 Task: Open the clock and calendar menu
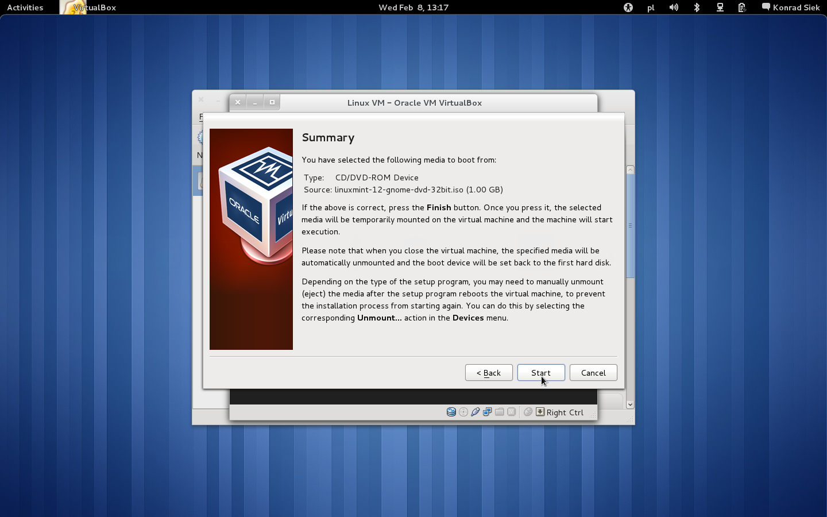pos(413,7)
